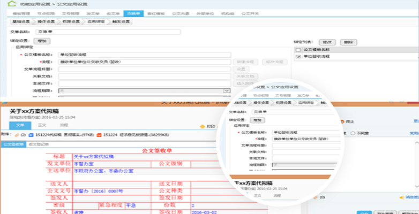This screenshot has height=214, width=419.
Task: Expand the 流程期限 dropdown
Action: 227,91
